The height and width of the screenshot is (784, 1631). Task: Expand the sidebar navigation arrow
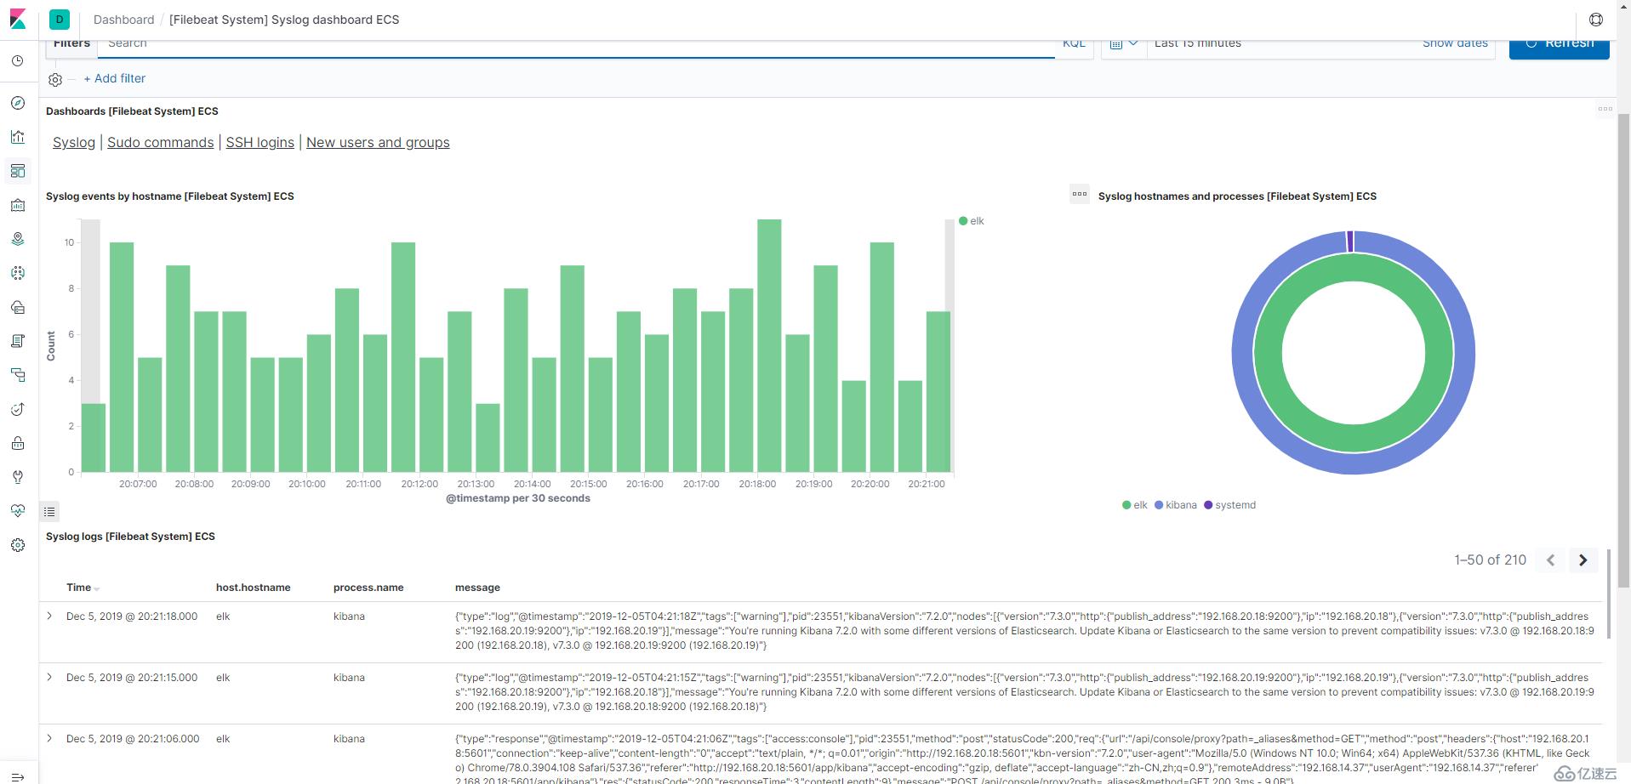point(18,775)
